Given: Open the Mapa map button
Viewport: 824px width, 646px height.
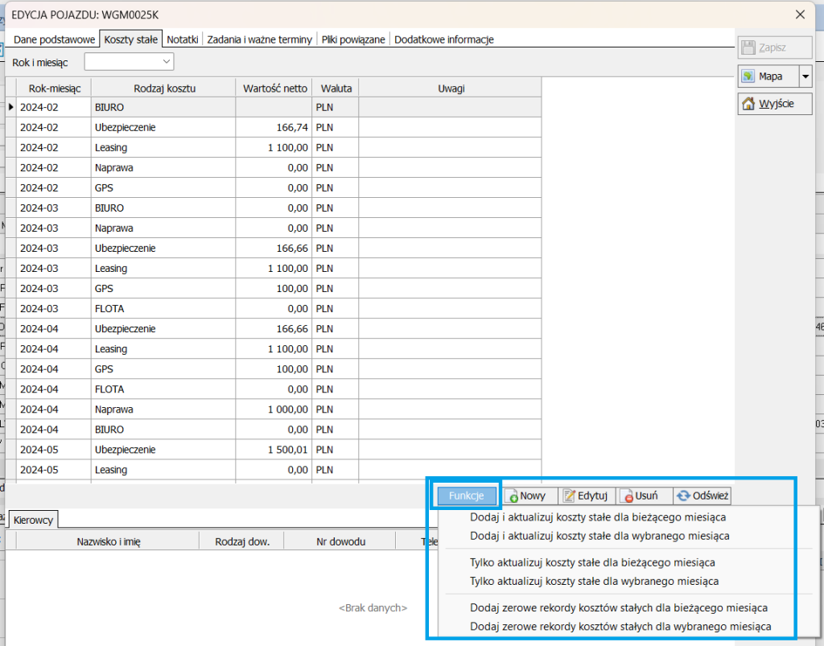Looking at the screenshot, I should [768, 76].
